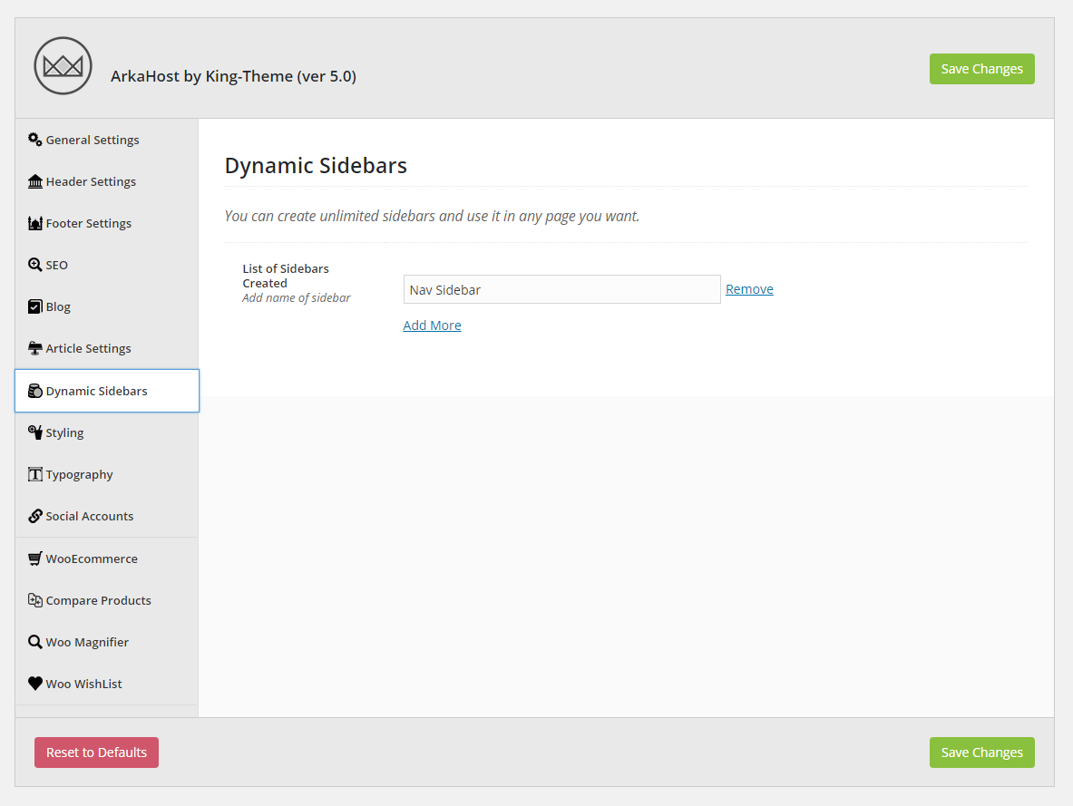Click the WooEcommerce cart icon
1073x806 pixels.
34,558
